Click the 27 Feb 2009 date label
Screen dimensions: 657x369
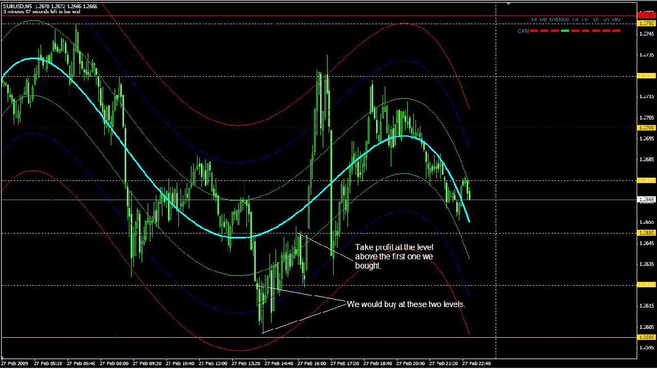(x=15, y=364)
